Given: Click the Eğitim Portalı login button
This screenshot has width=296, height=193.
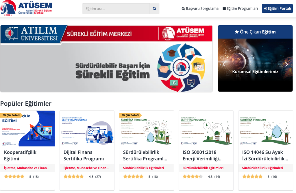Looking at the screenshot, I should point(277,9).
